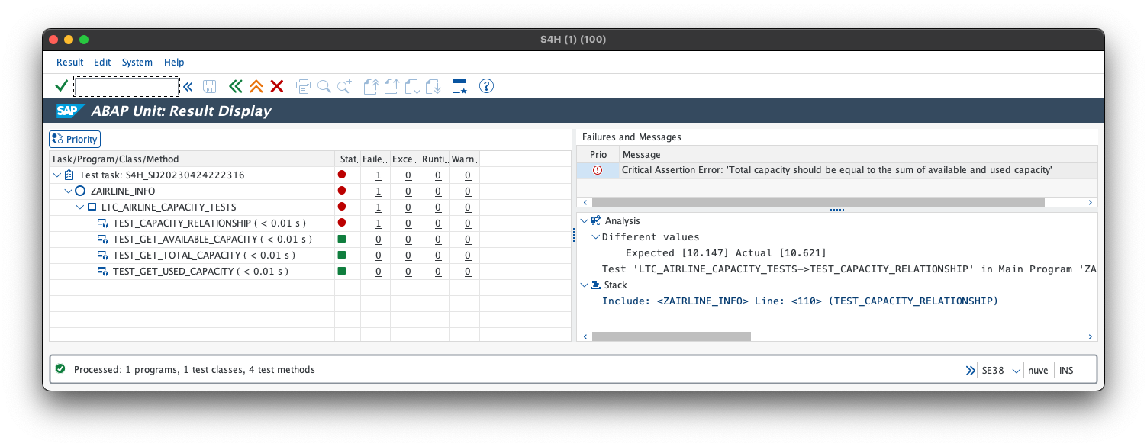
Task: Click the Priority button
Action: [75, 139]
